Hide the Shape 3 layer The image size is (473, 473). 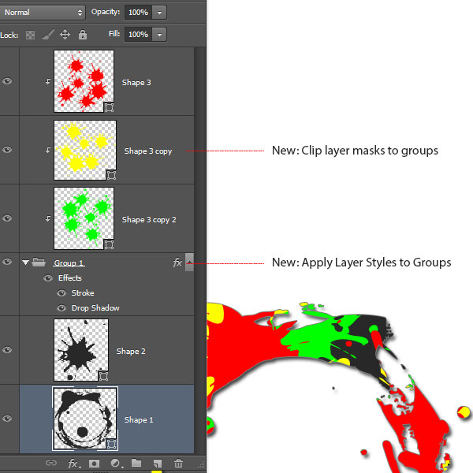pos(8,82)
